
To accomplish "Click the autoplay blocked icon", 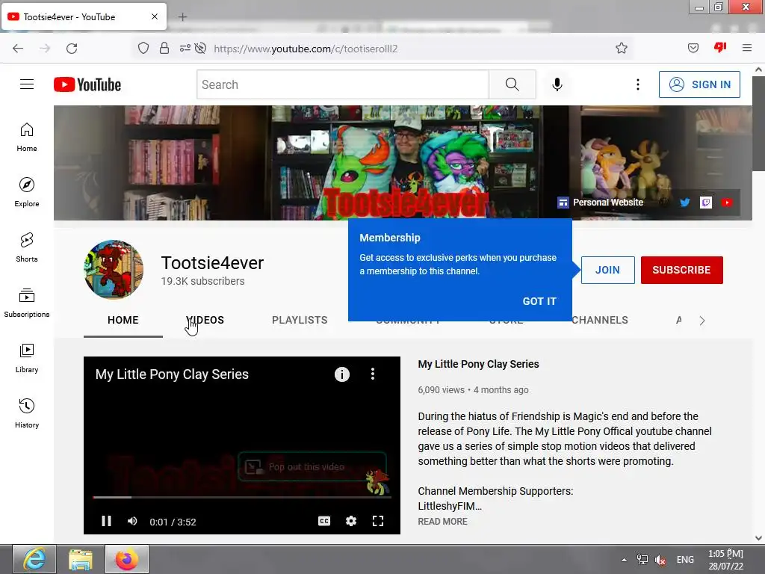I will pyautogui.click(x=200, y=49).
